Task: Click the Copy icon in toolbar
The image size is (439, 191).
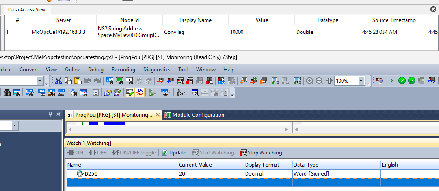Action: point(68,81)
